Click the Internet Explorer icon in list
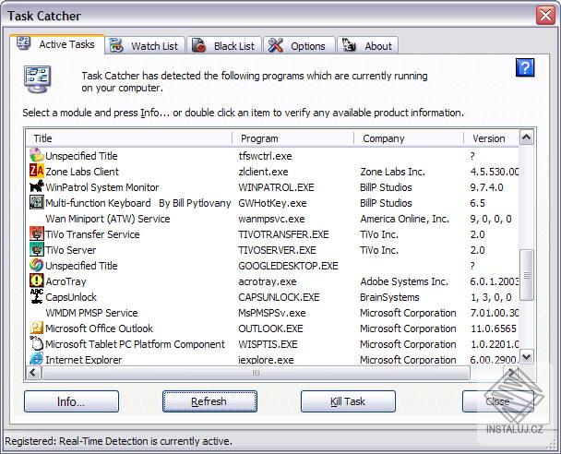The width and height of the screenshot is (561, 454). point(37,359)
